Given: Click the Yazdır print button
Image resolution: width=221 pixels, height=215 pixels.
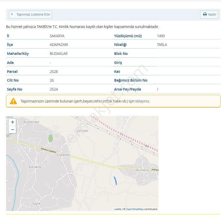Looking at the screenshot, I should [209, 15].
